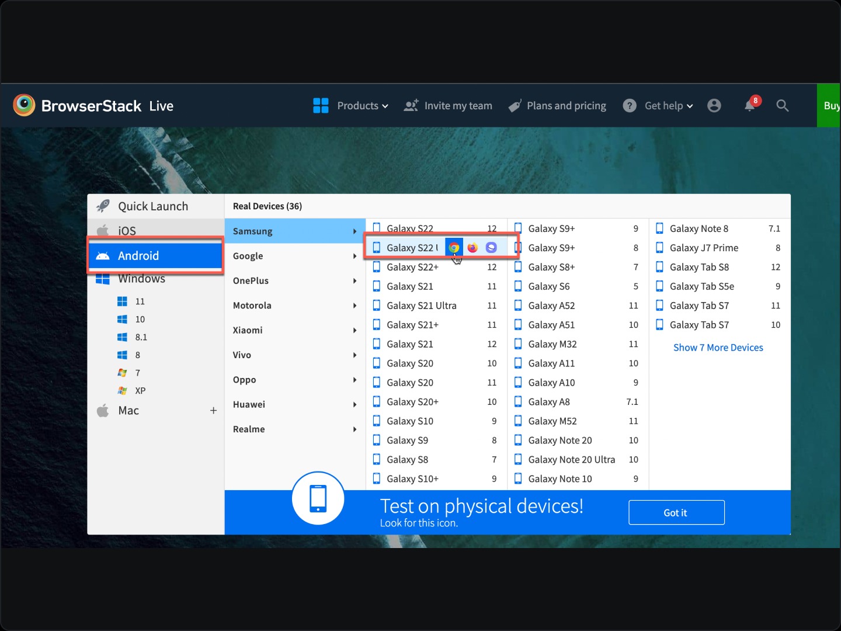Click the BrowserStack Live title text

(x=107, y=106)
